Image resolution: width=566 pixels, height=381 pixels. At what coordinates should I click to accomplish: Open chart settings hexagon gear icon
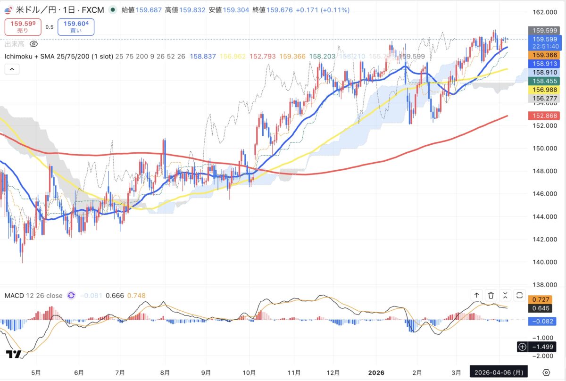click(546, 372)
